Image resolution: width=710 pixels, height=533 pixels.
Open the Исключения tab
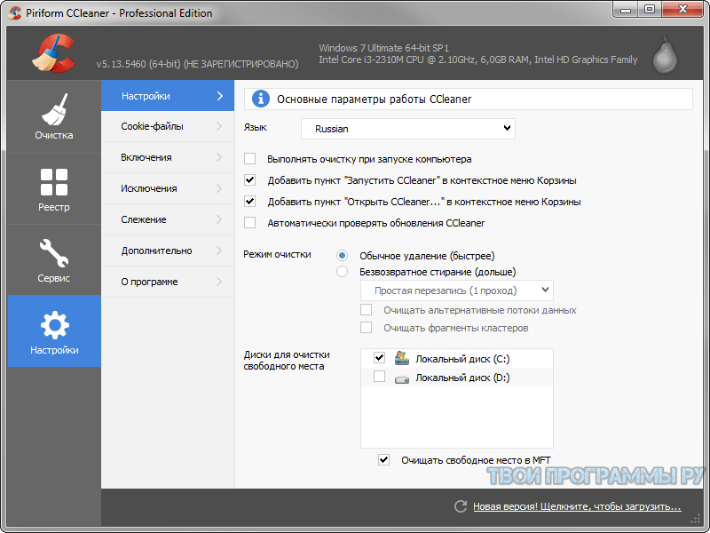tap(168, 188)
